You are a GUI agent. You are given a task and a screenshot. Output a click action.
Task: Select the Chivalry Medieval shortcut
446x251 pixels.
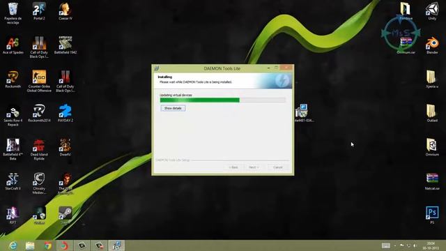39,184
